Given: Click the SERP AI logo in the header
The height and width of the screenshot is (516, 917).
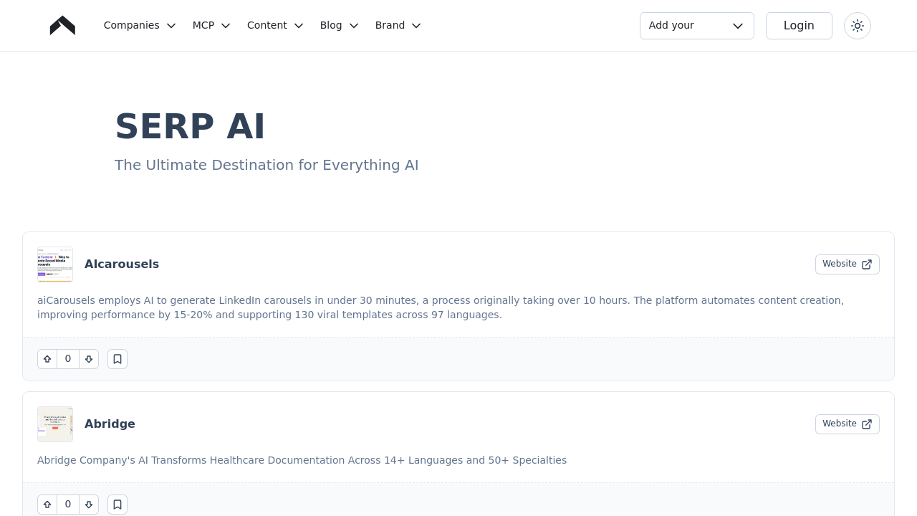Looking at the screenshot, I should pos(62,25).
